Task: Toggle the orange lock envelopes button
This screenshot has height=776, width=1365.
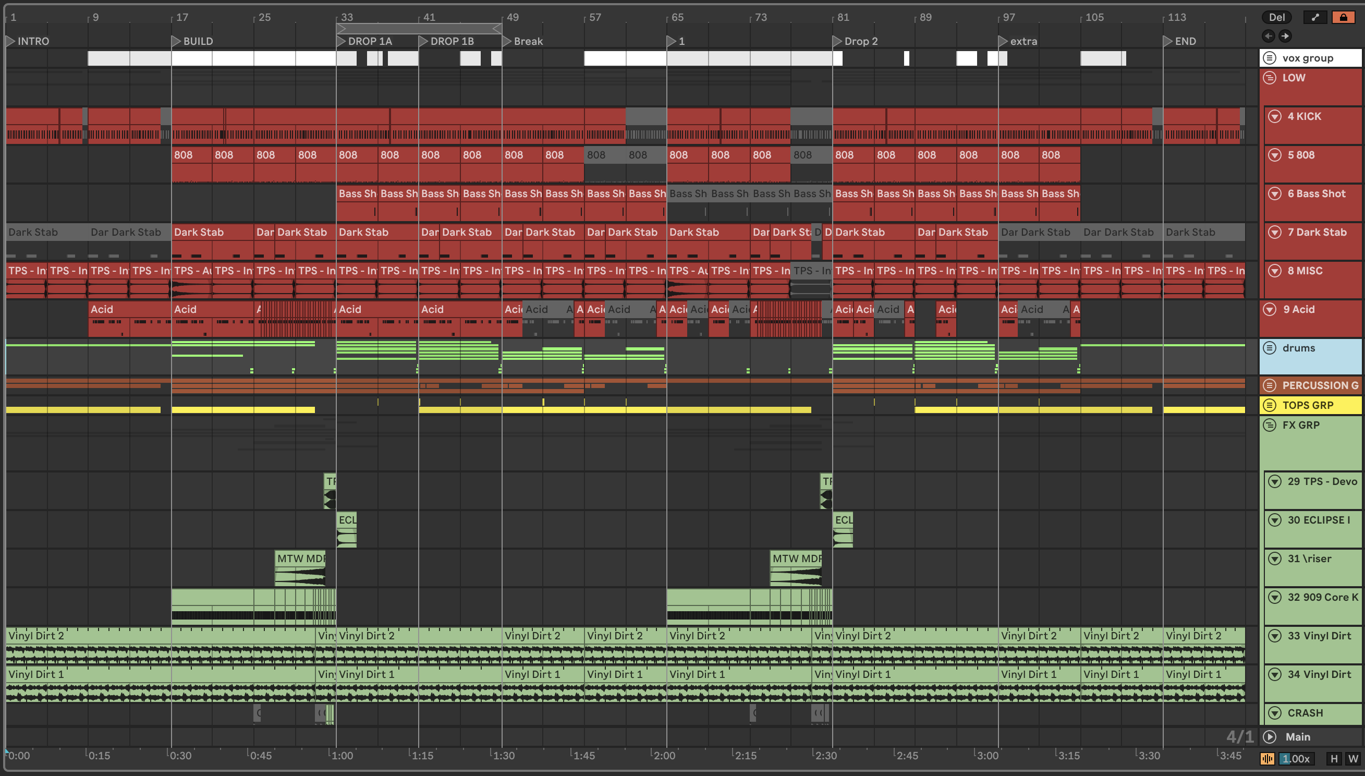Action: [1343, 17]
